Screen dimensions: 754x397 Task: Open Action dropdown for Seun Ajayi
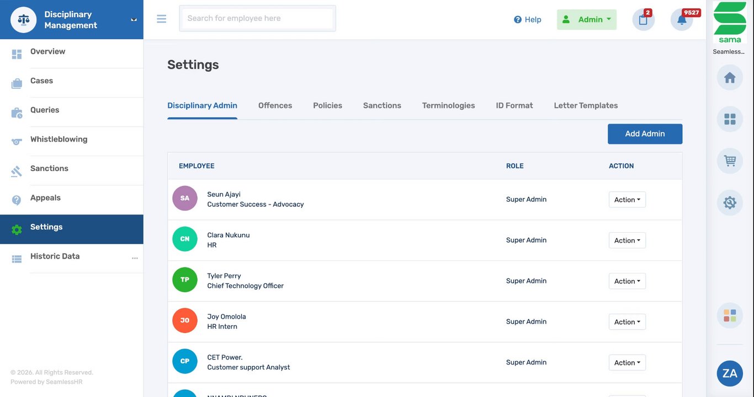(627, 200)
